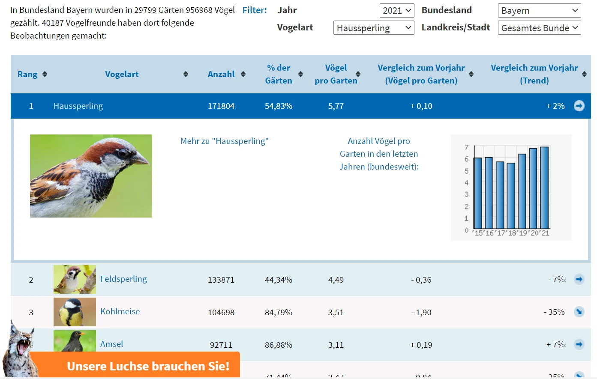Viewport: 597px width, 379px height.
Task: Click the Amsel species name link
Action: pos(111,344)
